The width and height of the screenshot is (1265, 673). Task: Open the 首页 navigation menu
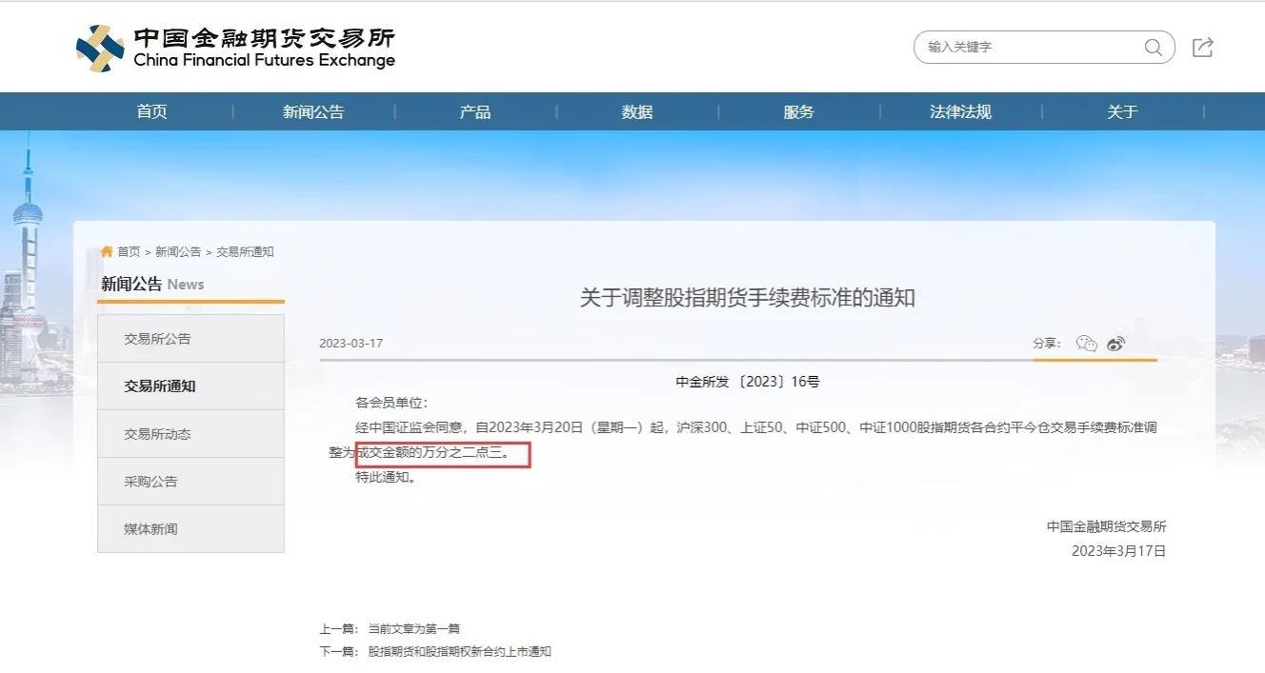(x=152, y=111)
